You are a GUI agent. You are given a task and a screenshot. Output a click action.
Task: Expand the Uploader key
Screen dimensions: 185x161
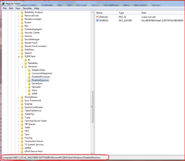pos(26,87)
